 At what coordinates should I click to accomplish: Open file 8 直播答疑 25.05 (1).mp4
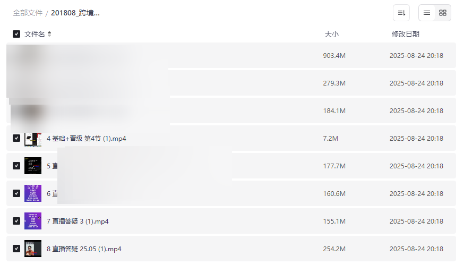[84, 249]
